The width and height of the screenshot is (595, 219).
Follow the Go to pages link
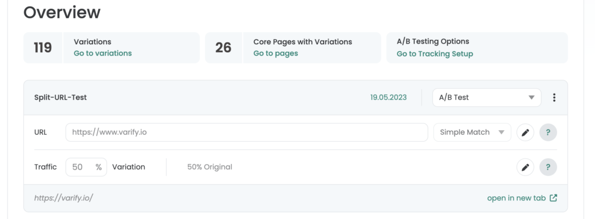click(x=275, y=53)
